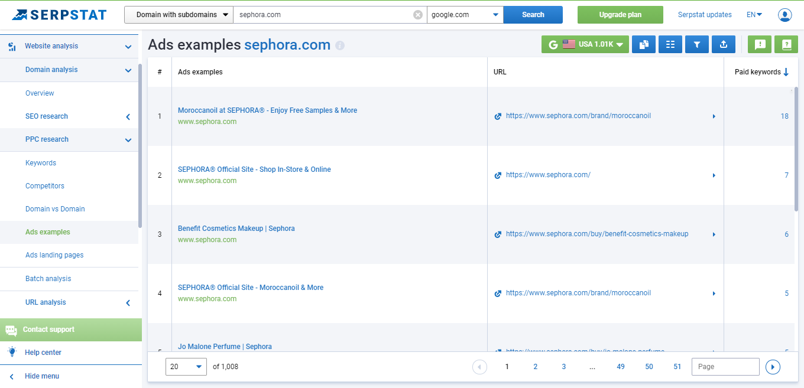804x388 pixels.
Task: Open the EN language dropdown
Action: 754,15
